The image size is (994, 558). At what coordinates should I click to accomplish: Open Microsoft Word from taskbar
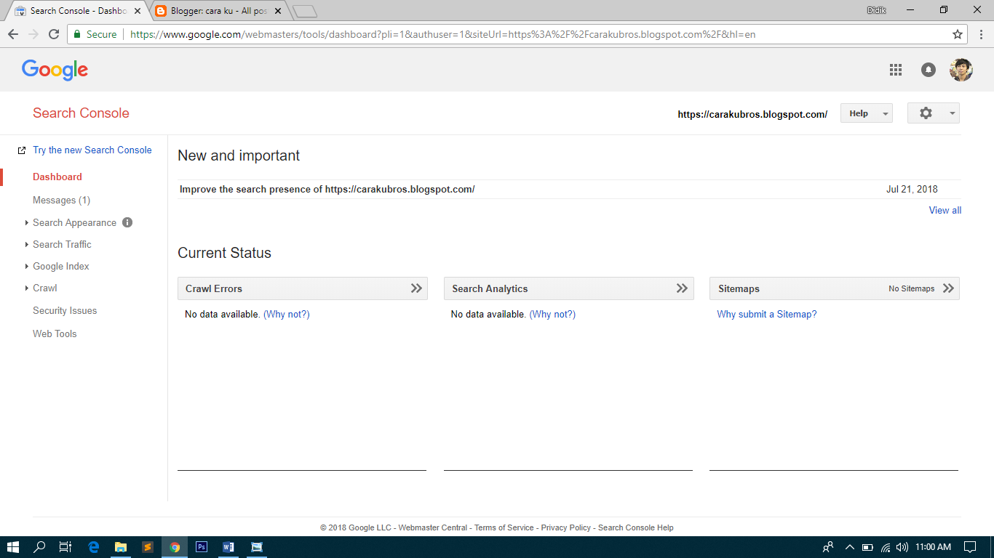228,547
